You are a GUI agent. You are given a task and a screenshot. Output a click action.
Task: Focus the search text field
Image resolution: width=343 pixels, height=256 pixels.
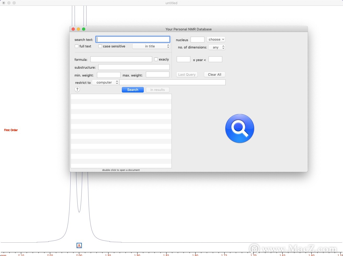pos(133,39)
